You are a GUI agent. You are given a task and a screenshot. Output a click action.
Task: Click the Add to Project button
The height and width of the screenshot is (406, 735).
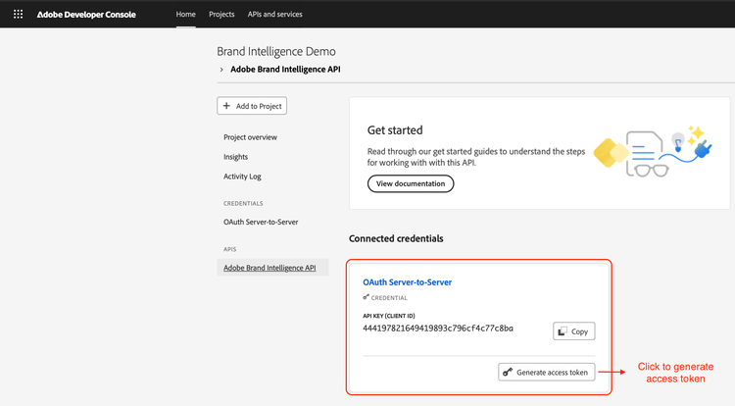point(252,106)
